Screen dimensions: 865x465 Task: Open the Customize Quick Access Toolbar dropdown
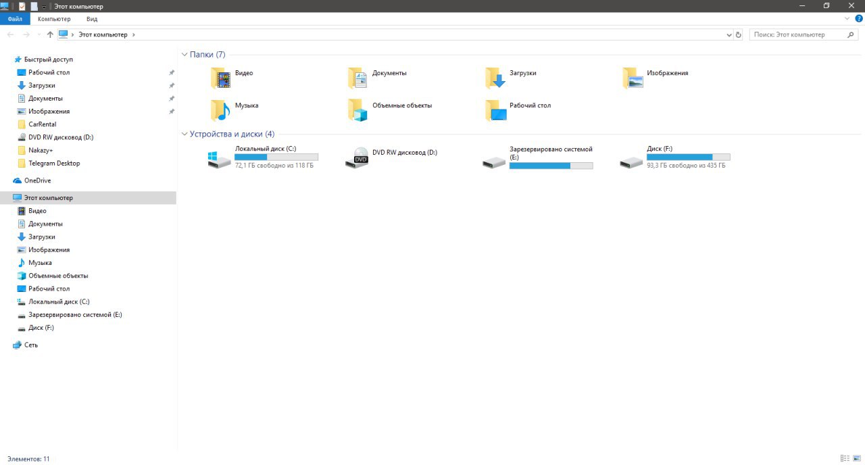point(44,6)
